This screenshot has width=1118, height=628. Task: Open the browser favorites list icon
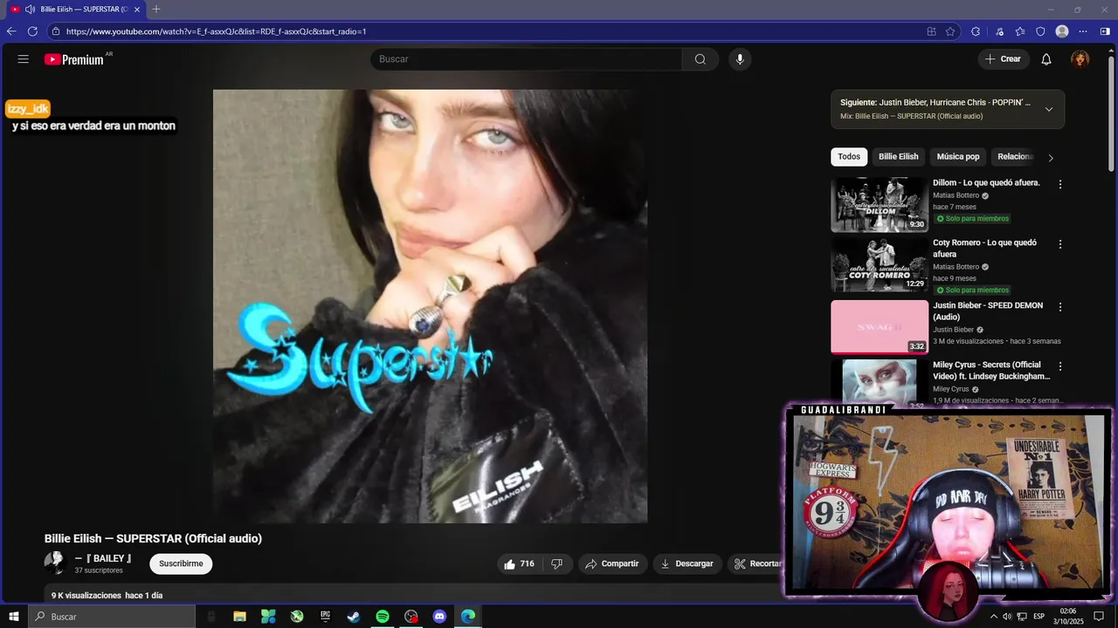[x=1020, y=31]
